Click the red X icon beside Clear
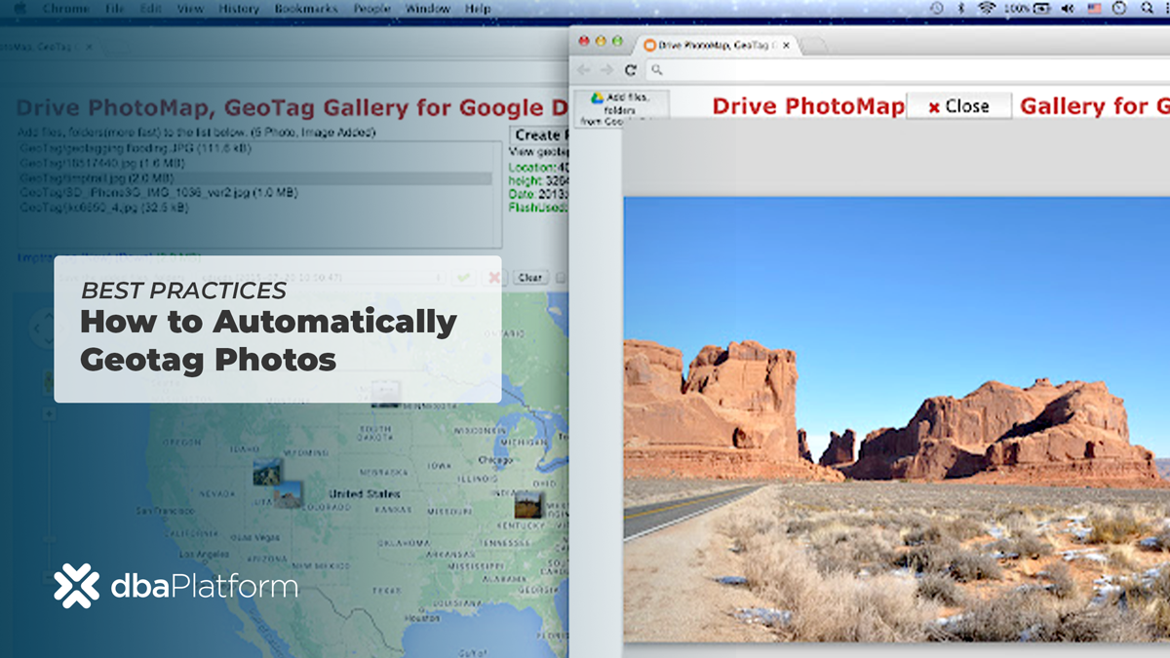1170x658 pixels. [x=493, y=278]
